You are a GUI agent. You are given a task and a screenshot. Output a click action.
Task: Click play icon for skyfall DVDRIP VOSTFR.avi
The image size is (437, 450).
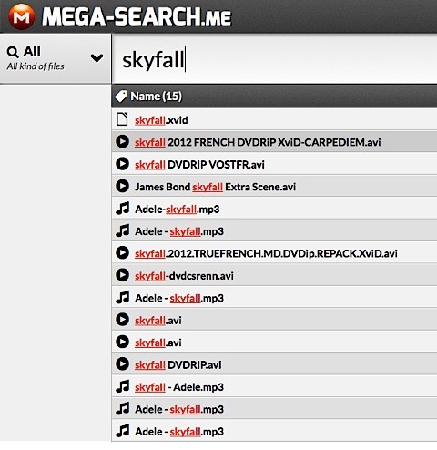[122, 164]
